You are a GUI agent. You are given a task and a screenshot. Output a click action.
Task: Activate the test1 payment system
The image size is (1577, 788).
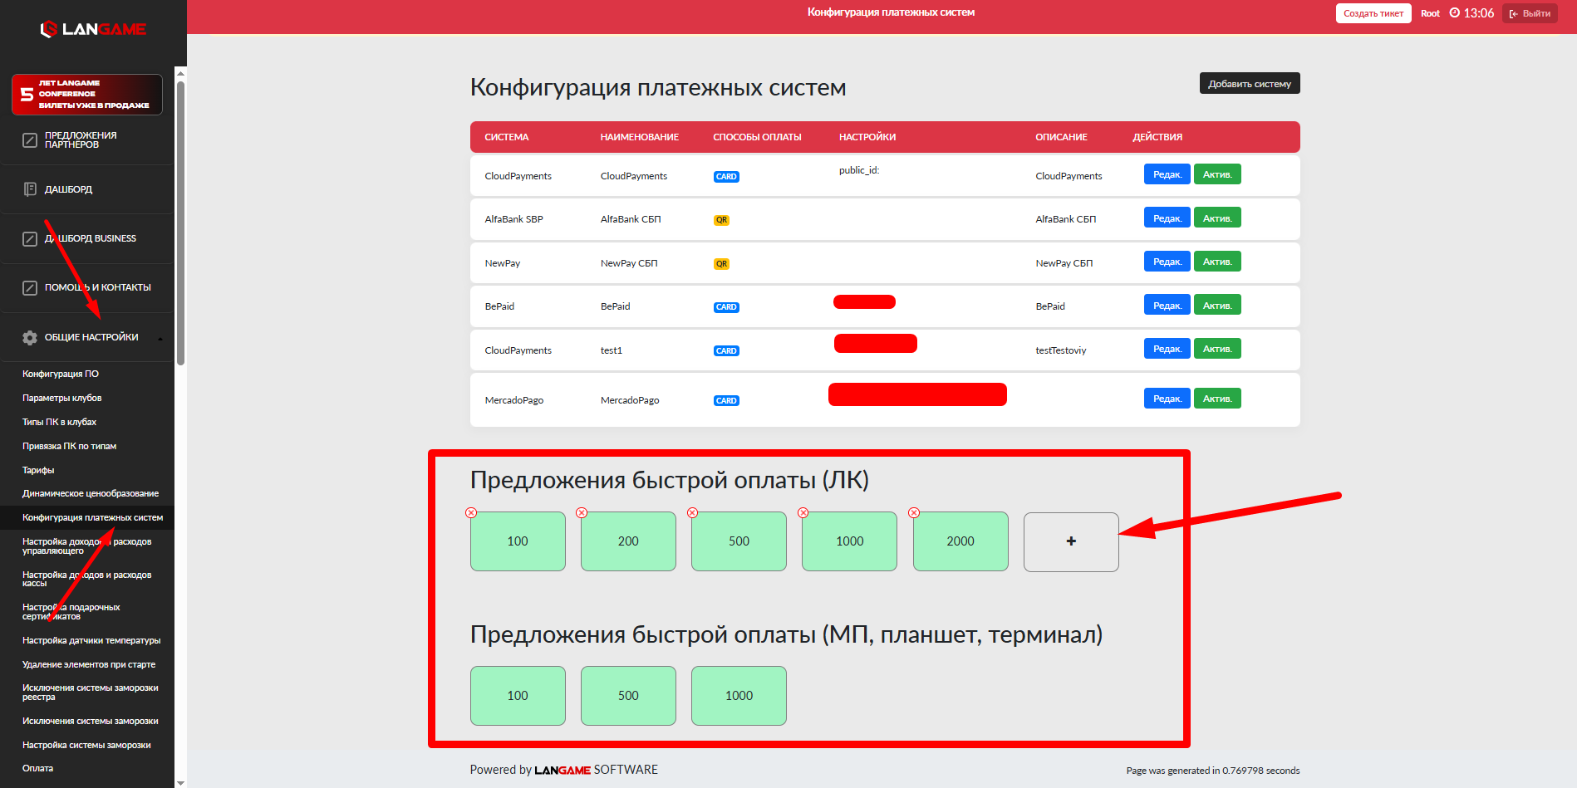tap(1217, 349)
